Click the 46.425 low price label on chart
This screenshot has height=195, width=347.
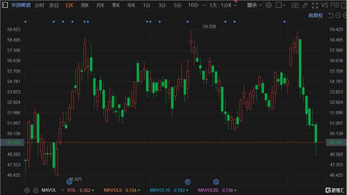[75, 179]
